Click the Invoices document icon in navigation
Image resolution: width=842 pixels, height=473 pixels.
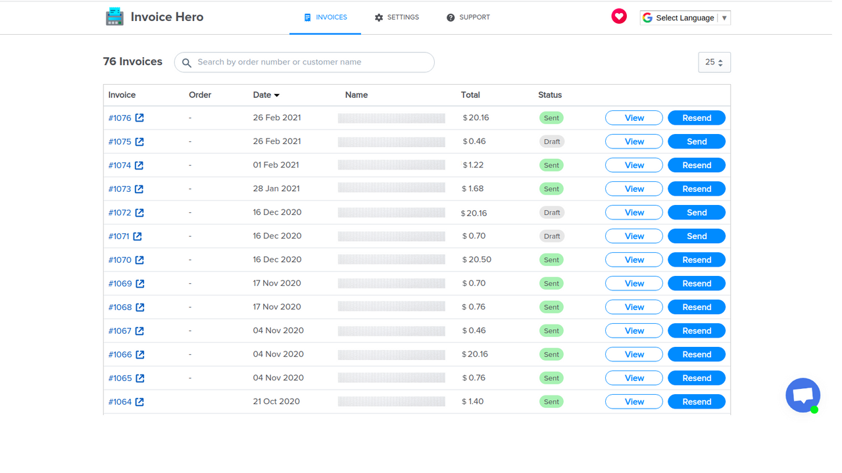click(x=308, y=17)
